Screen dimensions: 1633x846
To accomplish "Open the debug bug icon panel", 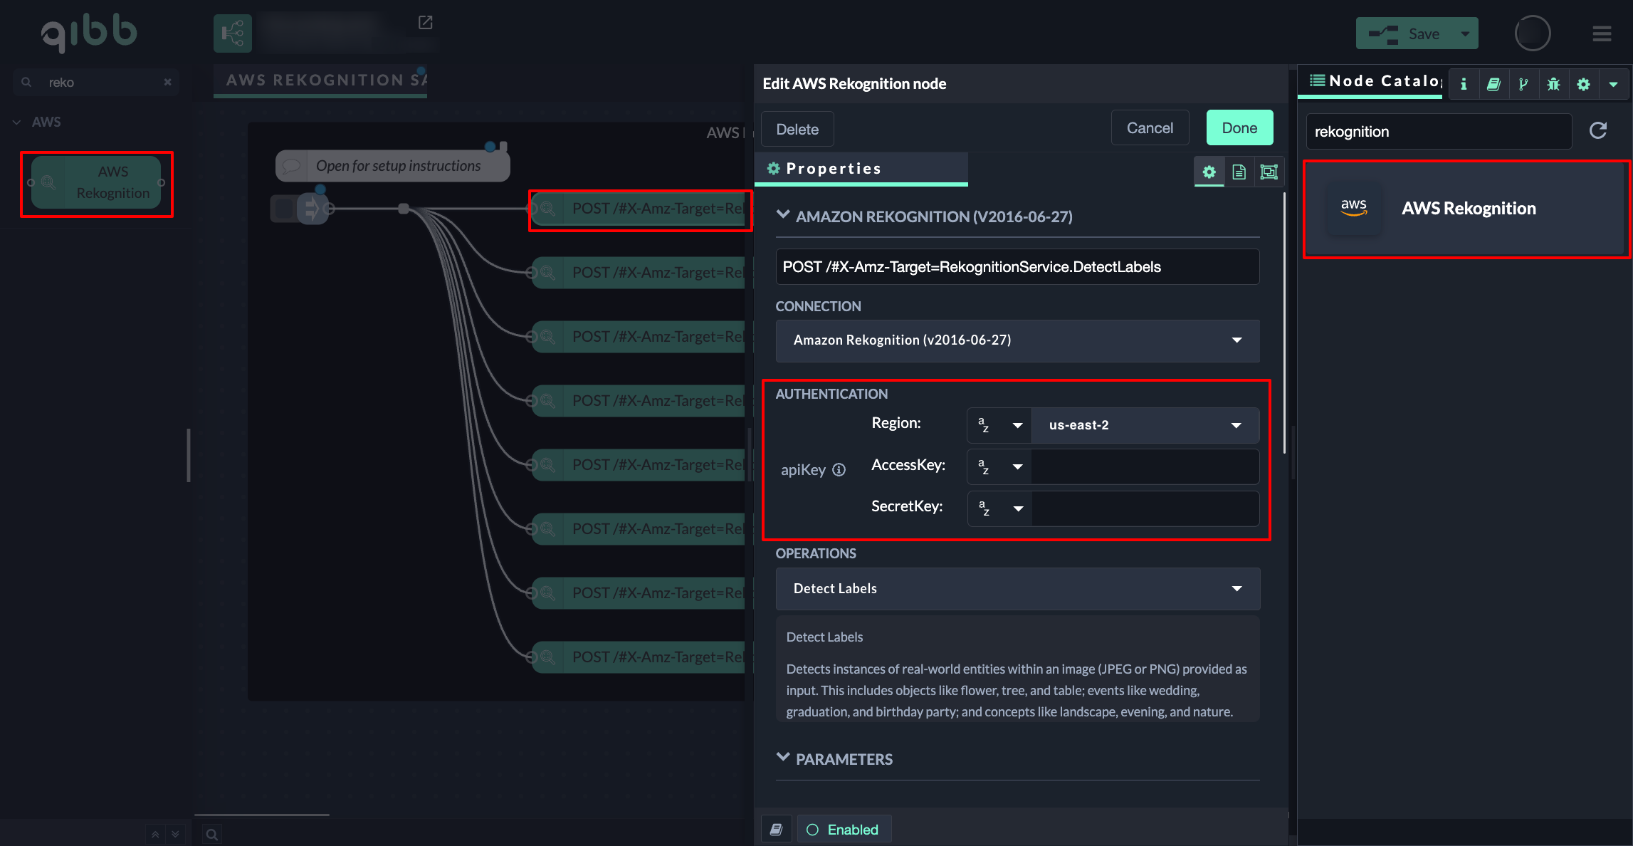I will click(x=1553, y=84).
